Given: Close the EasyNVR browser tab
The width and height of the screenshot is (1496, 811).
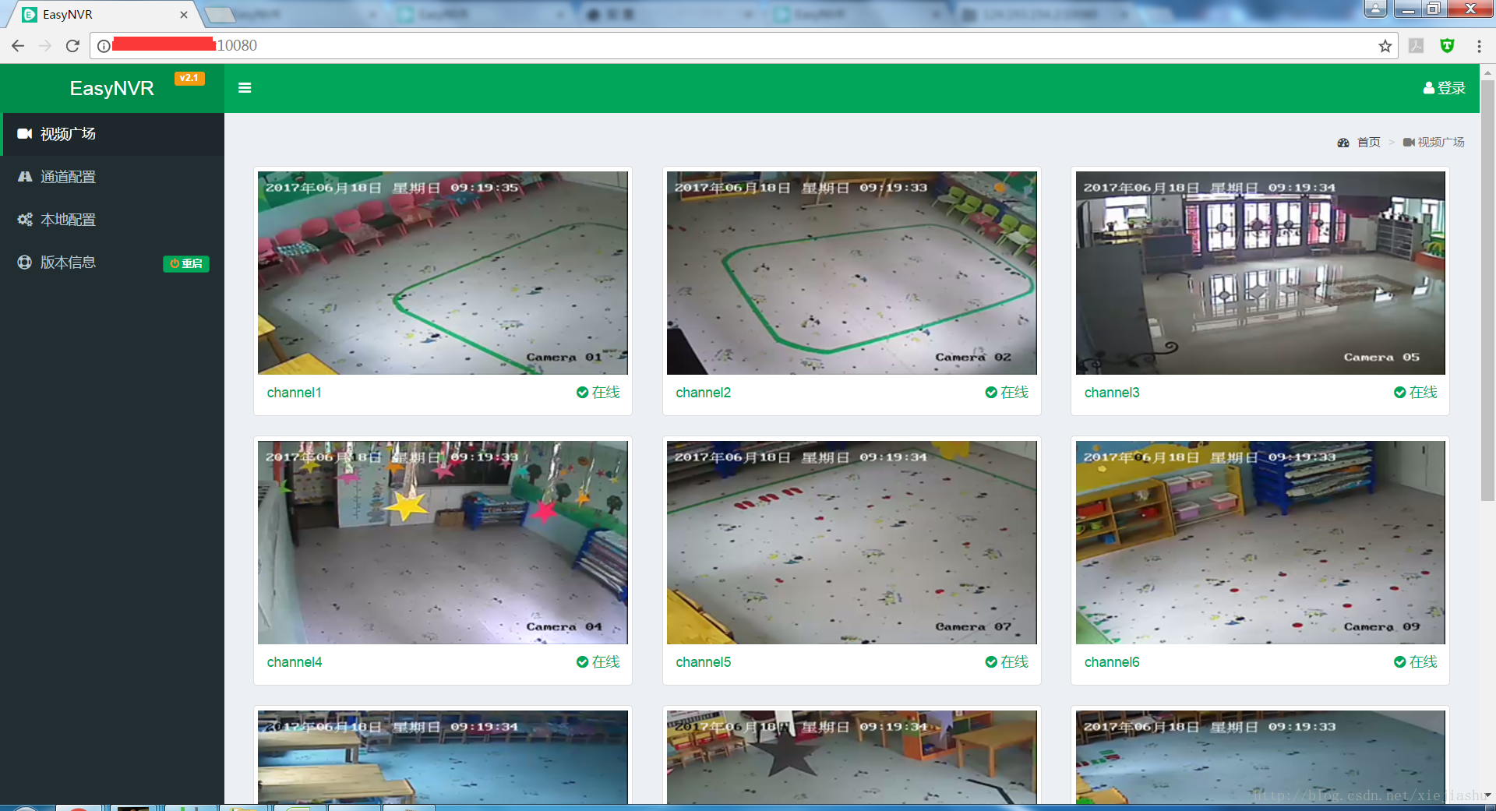Looking at the screenshot, I should (184, 15).
